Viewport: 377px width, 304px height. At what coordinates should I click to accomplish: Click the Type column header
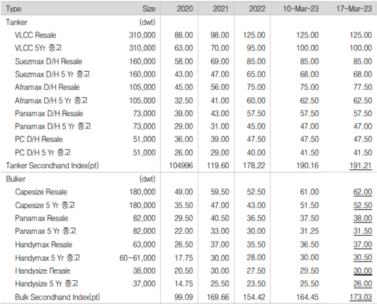pyautogui.click(x=13, y=9)
